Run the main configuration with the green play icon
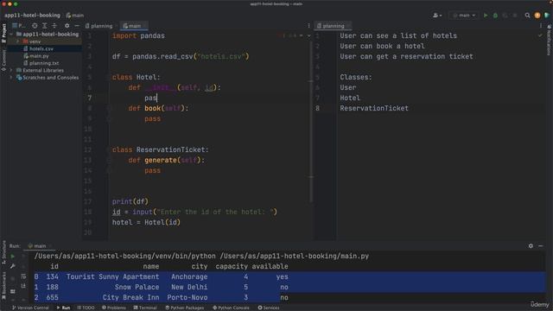The height and width of the screenshot is (311, 553). [486, 16]
